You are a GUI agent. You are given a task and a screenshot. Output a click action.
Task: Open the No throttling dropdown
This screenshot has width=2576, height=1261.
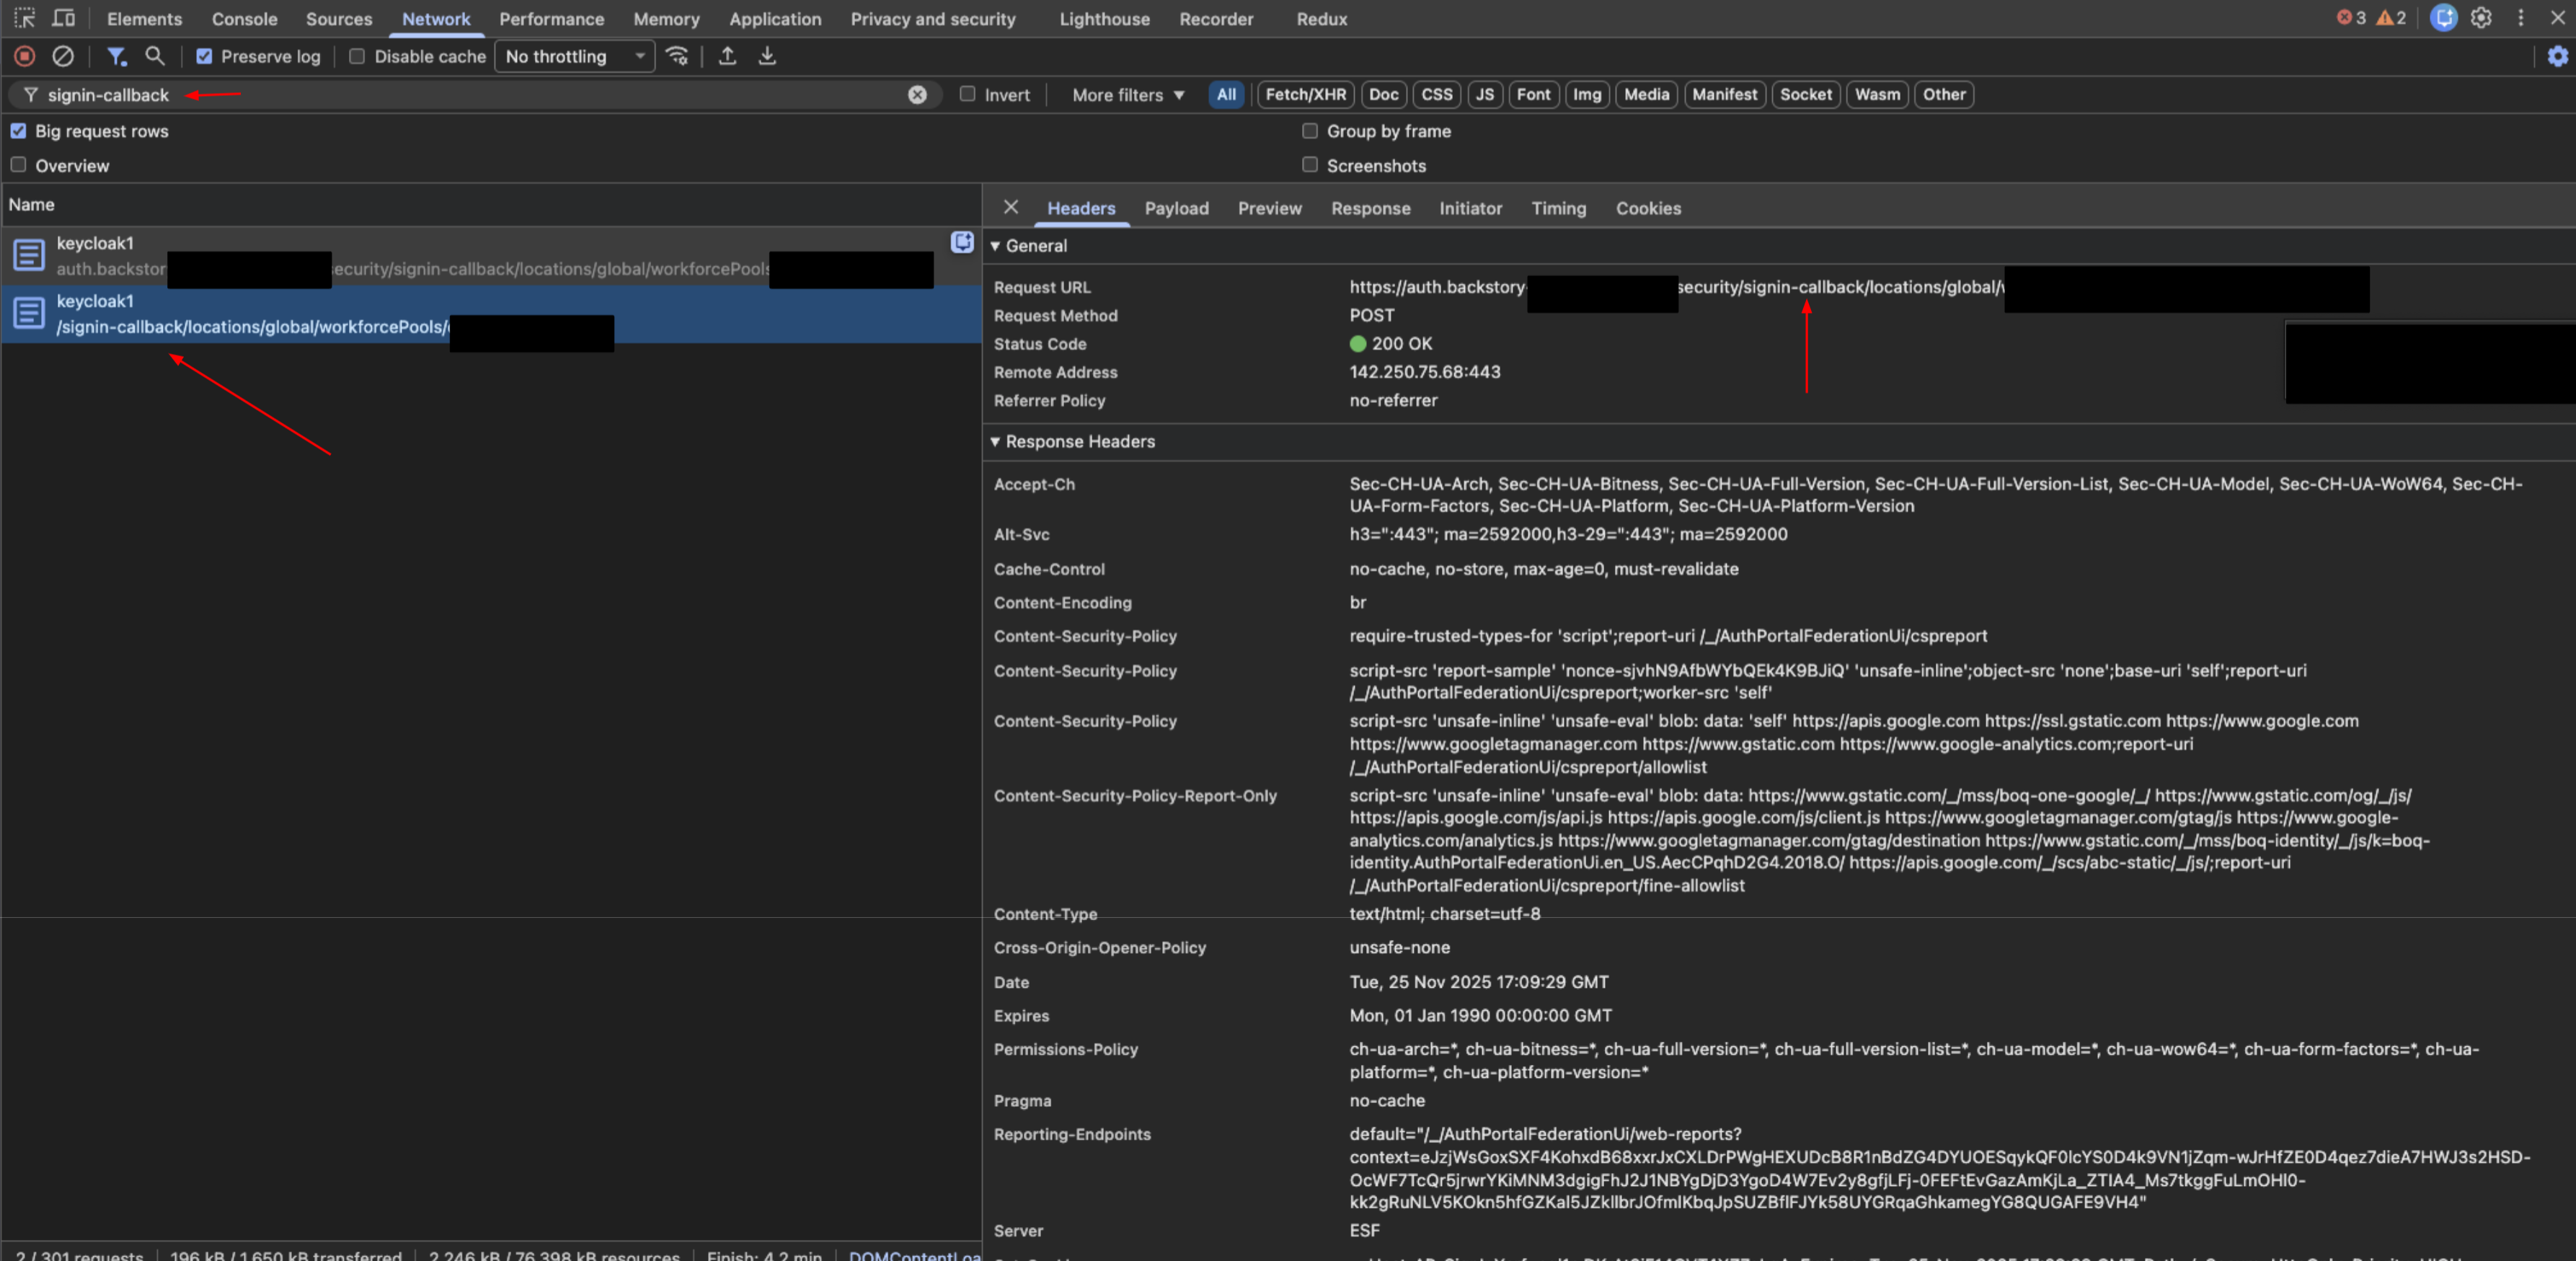pyautogui.click(x=574, y=57)
